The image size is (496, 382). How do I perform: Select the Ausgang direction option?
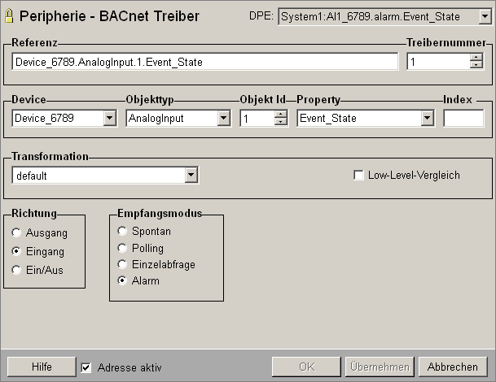pyautogui.click(x=17, y=232)
